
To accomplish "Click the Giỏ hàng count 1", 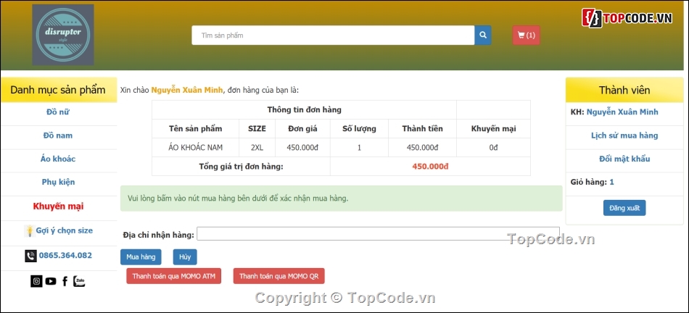I will (611, 182).
